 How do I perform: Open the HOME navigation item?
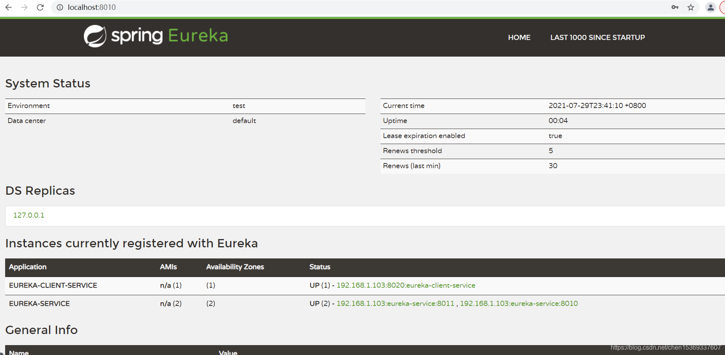coord(519,38)
